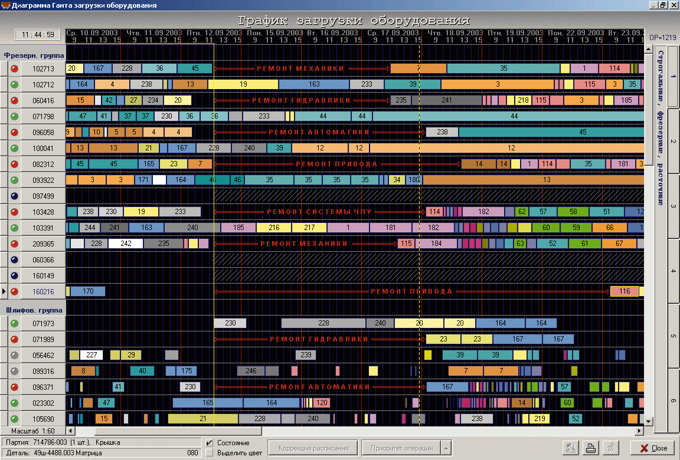Click the icon button left of the printer
The image size is (680, 460).
(571, 448)
